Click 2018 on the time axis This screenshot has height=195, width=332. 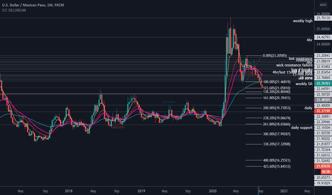click(69, 191)
